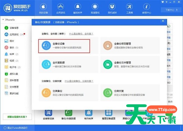Click 频繁出现操作失败 help button
Viewport: 183px width, 131px height.
(17, 116)
